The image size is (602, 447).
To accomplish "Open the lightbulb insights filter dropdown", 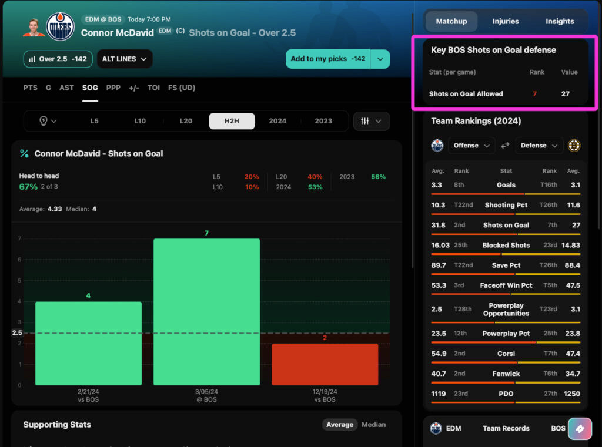I will [48, 121].
